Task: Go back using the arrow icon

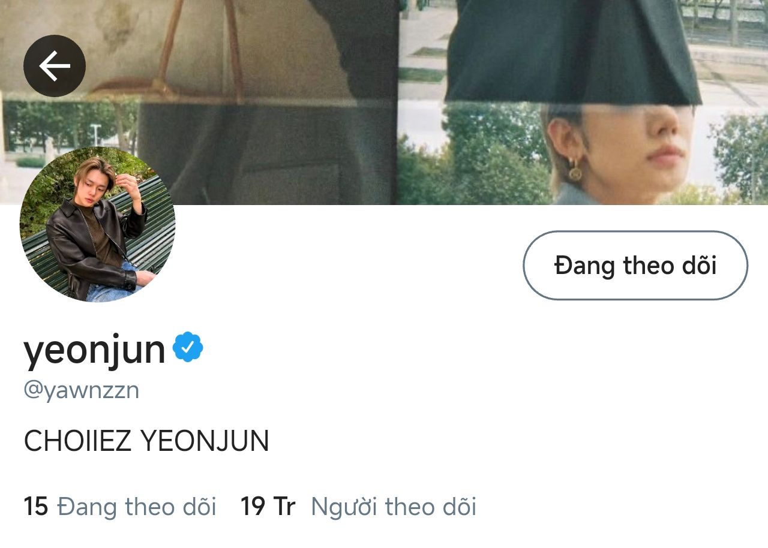Action: click(55, 66)
